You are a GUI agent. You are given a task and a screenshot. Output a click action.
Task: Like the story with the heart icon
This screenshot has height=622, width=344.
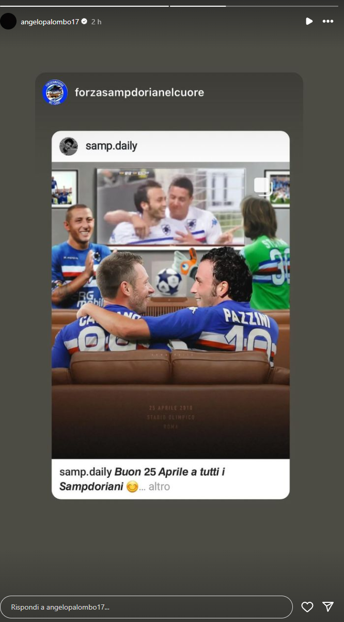(307, 606)
